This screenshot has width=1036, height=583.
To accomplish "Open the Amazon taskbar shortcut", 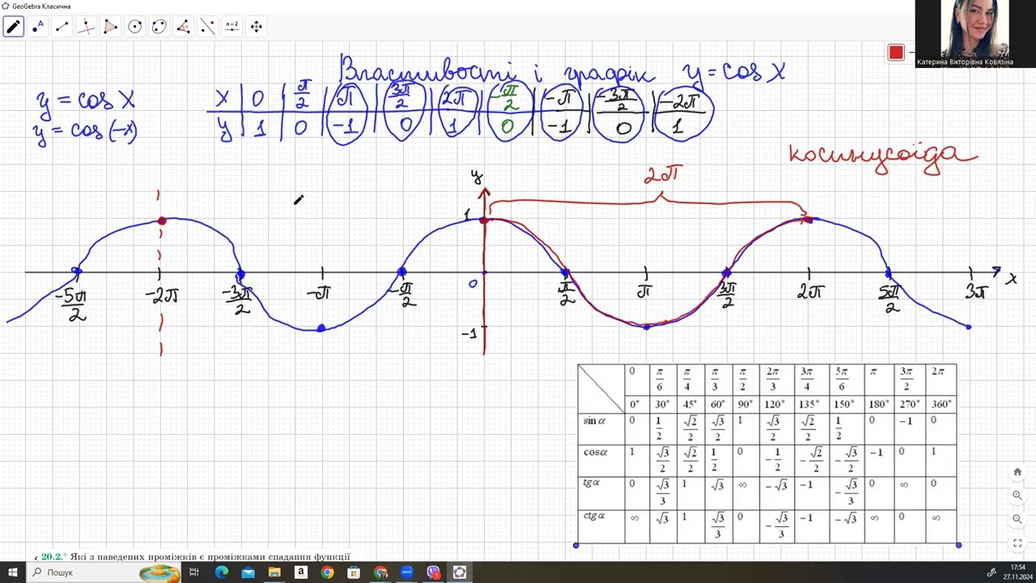I will [301, 572].
